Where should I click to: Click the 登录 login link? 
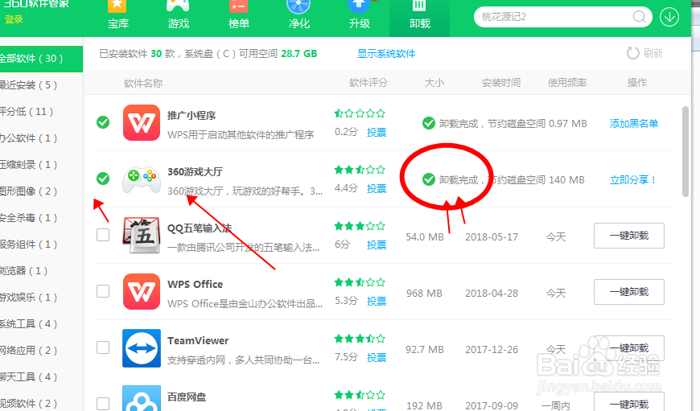[x=14, y=19]
